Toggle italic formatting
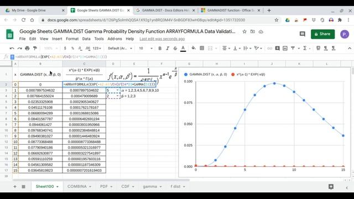This screenshot has height=199, width=354. coord(168,48)
